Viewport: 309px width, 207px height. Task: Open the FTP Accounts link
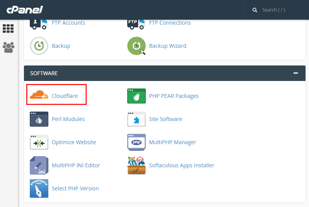68,23
